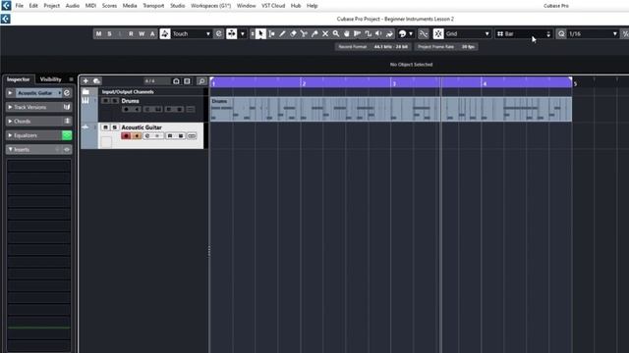The height and width of the screenshot is (353, 629).
Task: Click the Track Versions icon in Inspector
Action: click(67, 107)
